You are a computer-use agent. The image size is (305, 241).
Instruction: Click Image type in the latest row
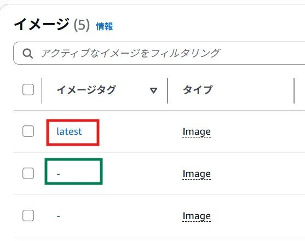point(197,132)
